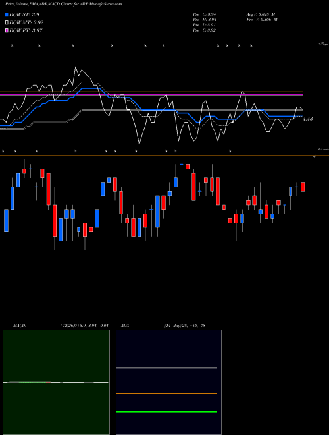Open the dark blue ADX indicator chart
The width and height of the screenshot is (329, 435).
click(168, 382)
